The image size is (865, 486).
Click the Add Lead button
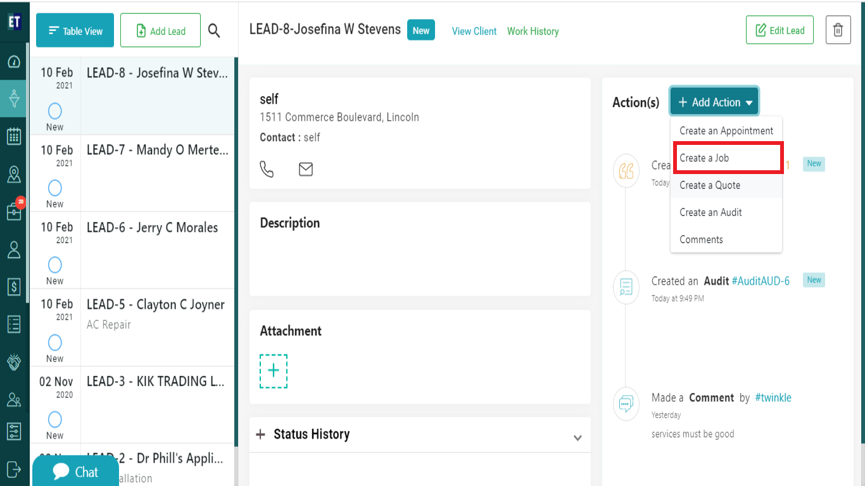pos(160,30)
